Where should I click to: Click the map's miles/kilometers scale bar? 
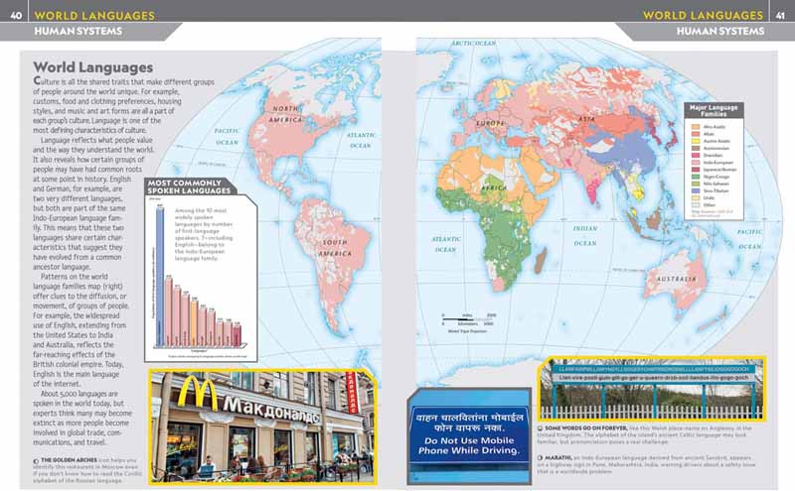467,319
